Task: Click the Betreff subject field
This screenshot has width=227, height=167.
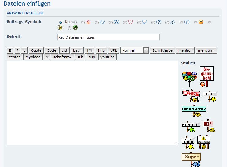Action: click(x=108, y=37)
